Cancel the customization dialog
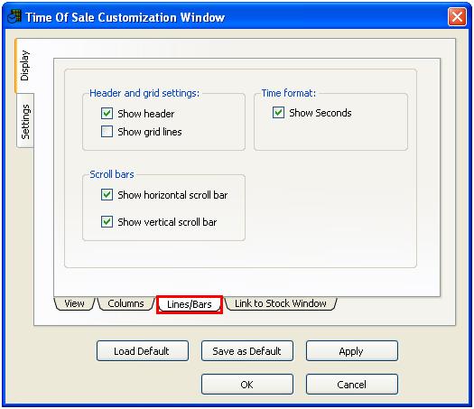This screenshot has height=409, width=474. tap(352, 385)
